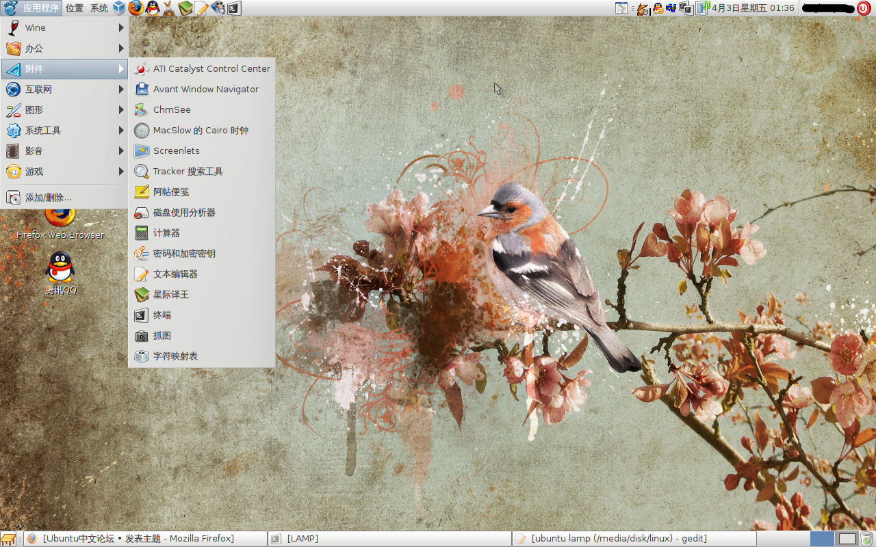Switch to the gedit ubuntu lamp window
Viewport: 876px width, 547px height.
coord(634,539)
